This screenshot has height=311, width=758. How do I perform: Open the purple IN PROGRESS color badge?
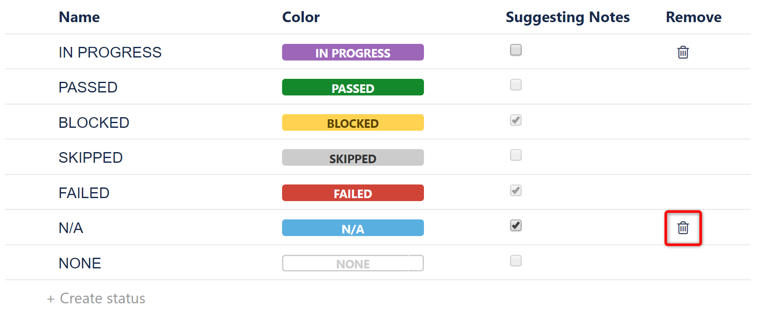tap(352, 52)
